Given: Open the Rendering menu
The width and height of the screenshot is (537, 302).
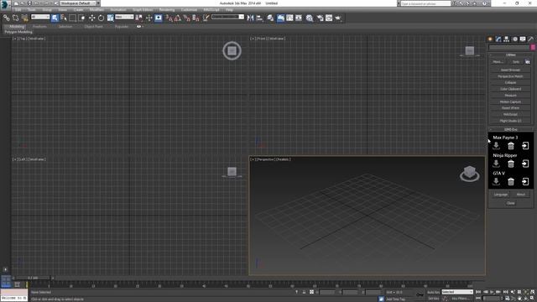Looking at the screenshot, I should (167, 10).
